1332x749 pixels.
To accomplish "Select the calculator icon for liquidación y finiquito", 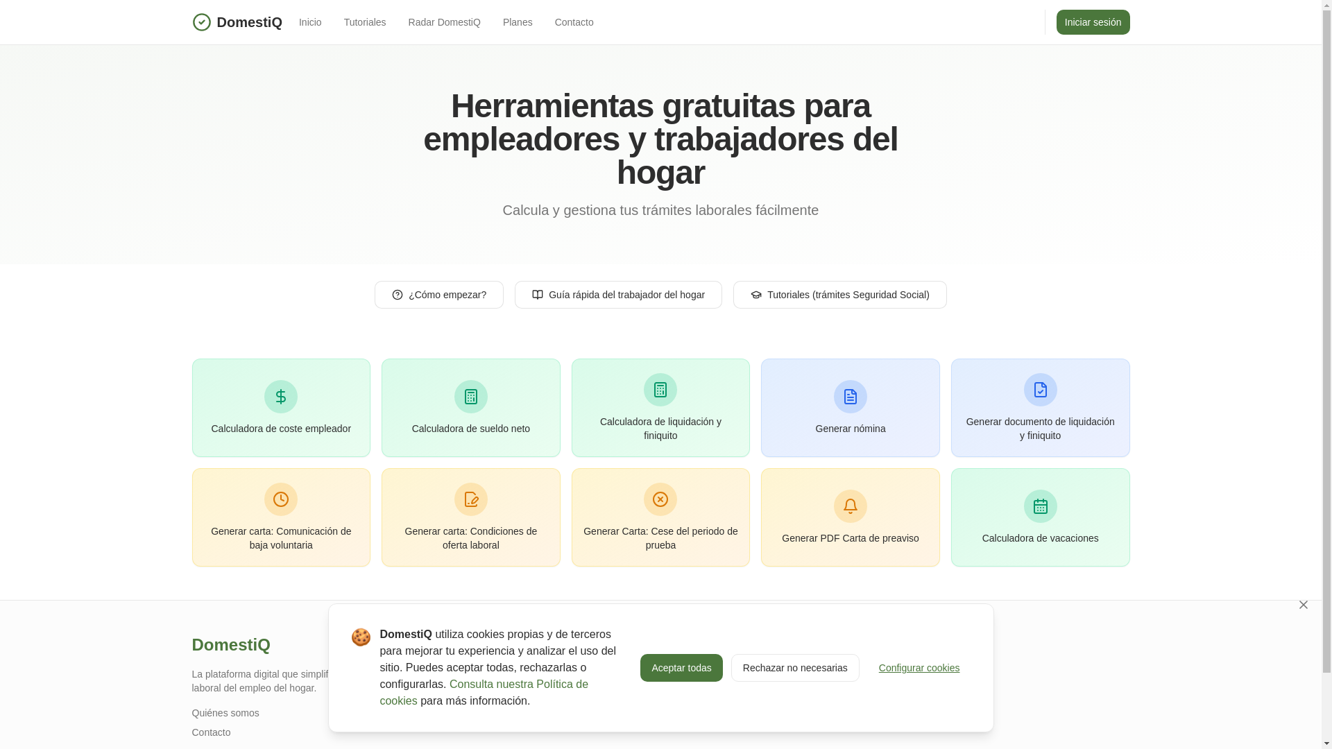I will click(660, 390).
